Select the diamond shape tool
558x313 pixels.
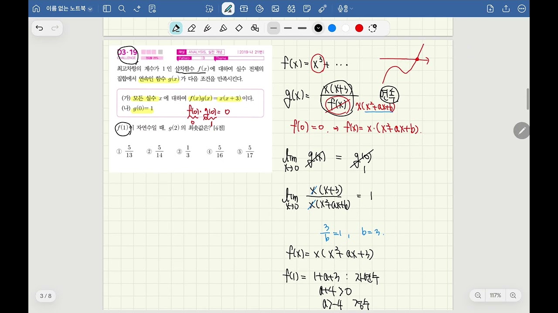[x=239, y=28]
